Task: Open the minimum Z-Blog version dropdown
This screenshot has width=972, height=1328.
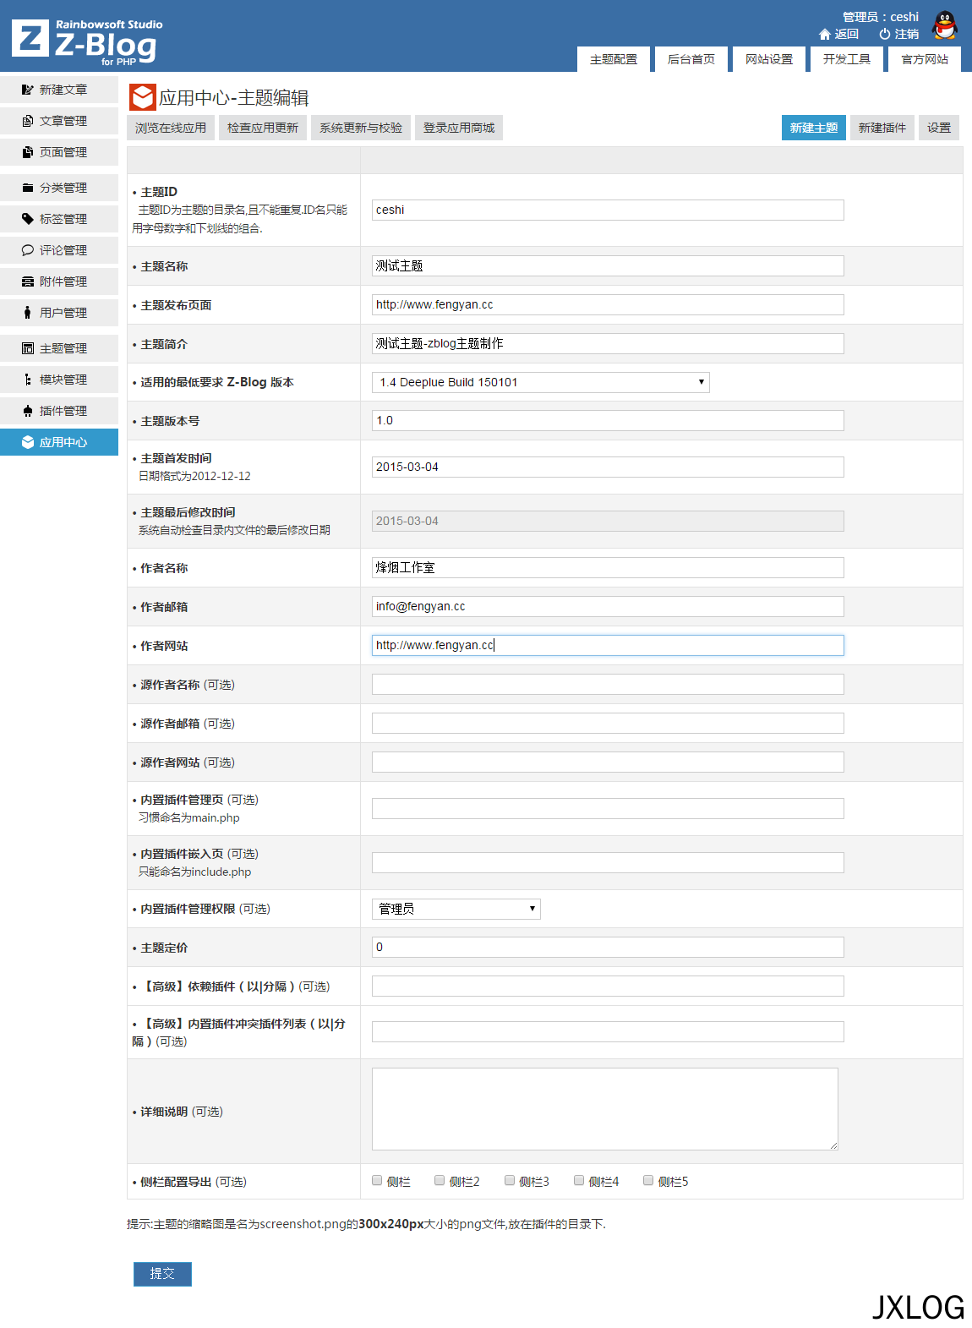Action: [x=541, y=382]
